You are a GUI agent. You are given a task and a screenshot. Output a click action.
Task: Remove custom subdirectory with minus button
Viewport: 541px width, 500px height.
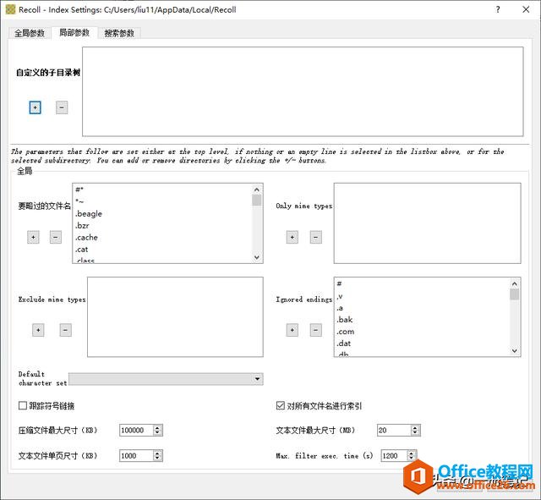[62, 107]
